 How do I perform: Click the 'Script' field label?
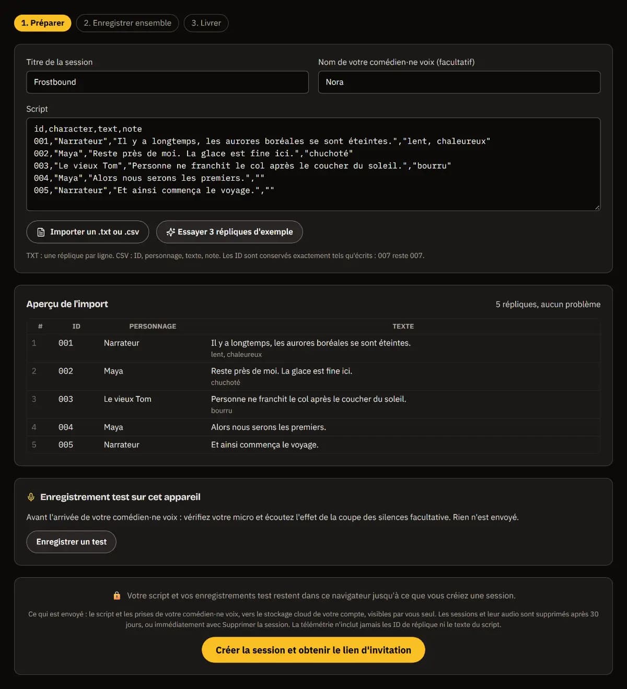click(37, 109)
